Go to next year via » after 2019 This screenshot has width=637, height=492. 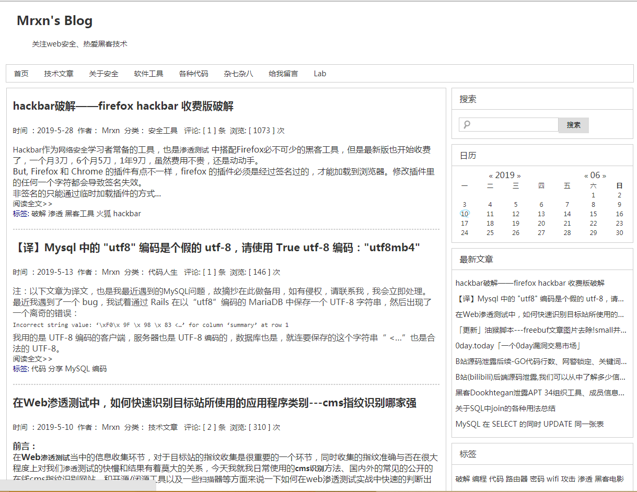[519, 175]
